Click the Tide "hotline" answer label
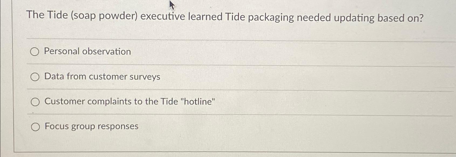Viewport: 456px width, 157px height. click(x=129, y=102)
